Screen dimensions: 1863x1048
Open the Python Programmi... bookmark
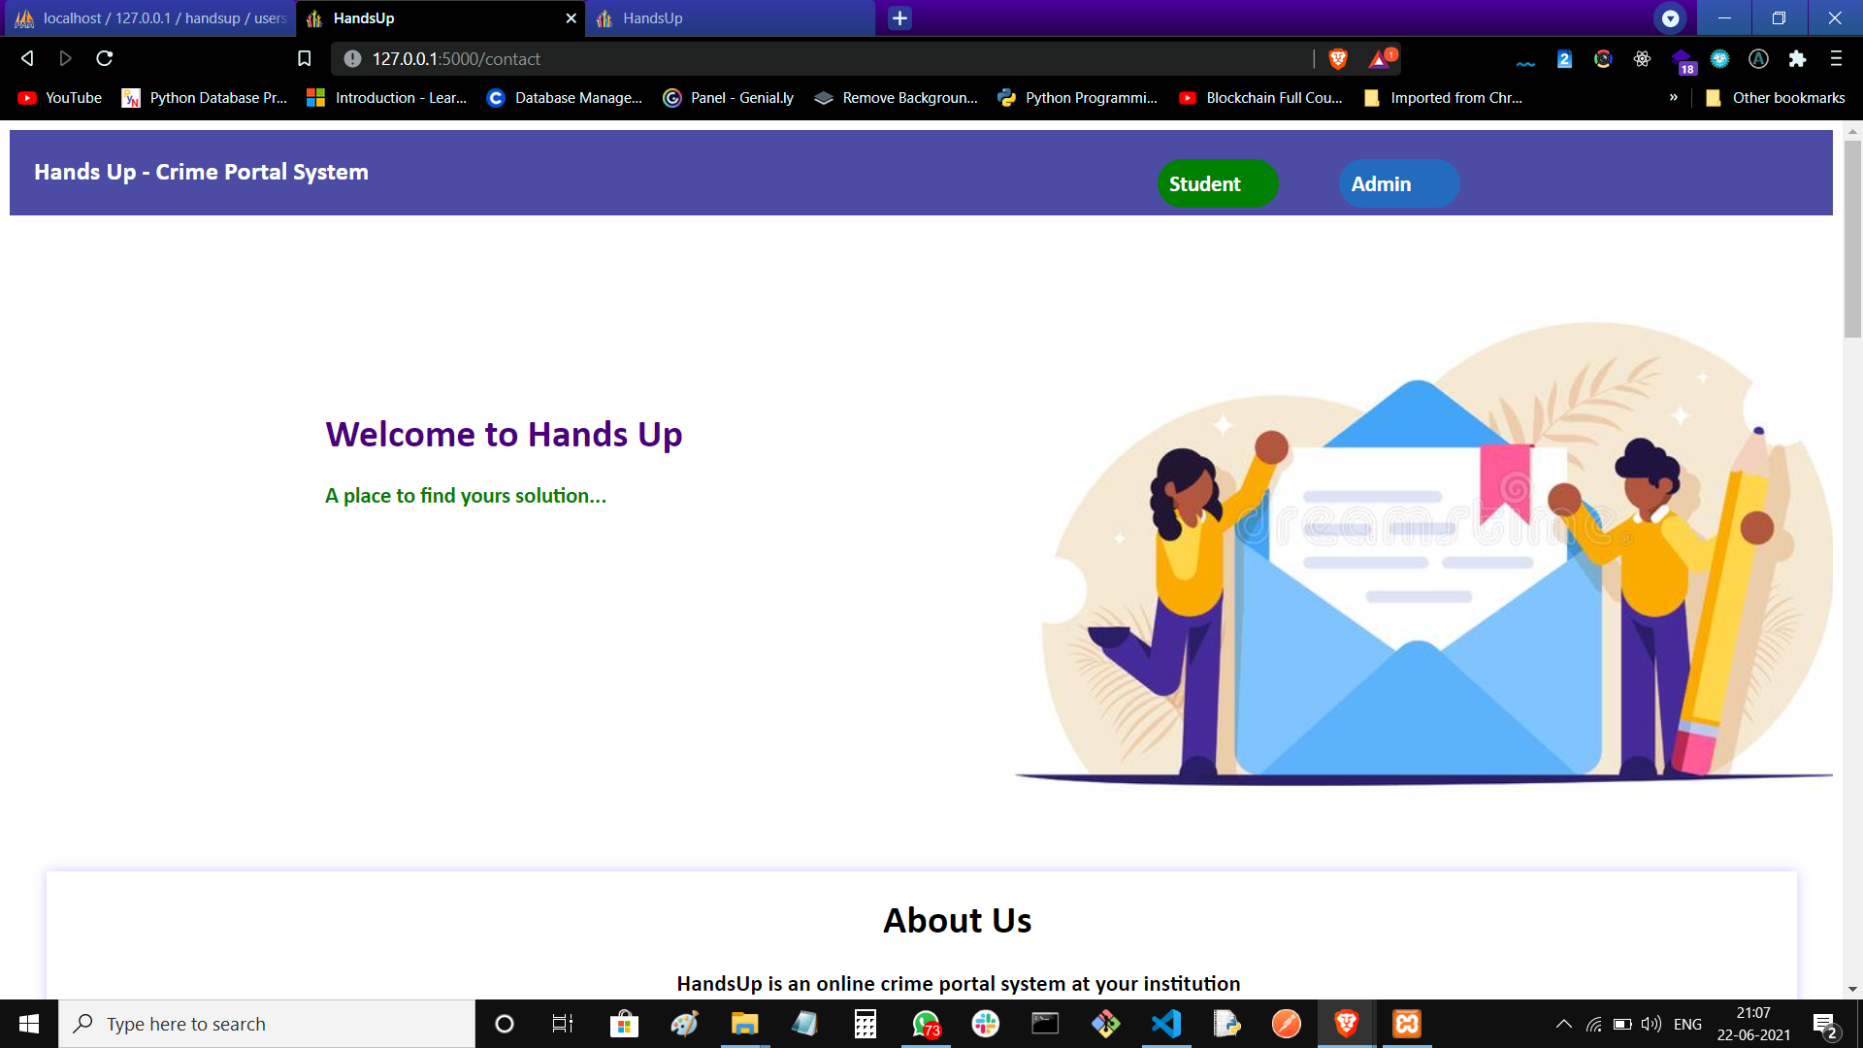coord(1078,98)
